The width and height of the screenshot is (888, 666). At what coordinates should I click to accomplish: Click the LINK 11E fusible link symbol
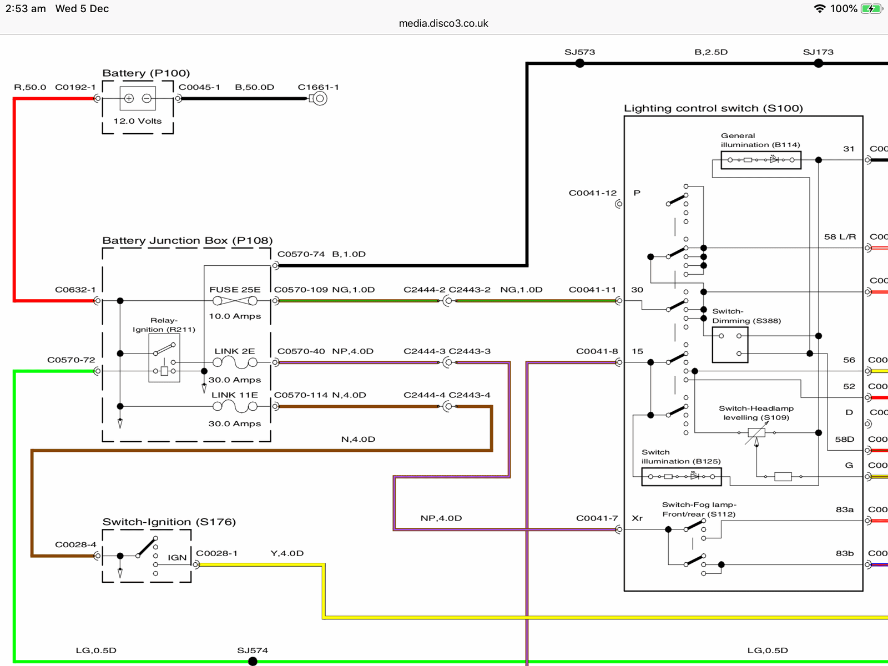pos(235,407)
